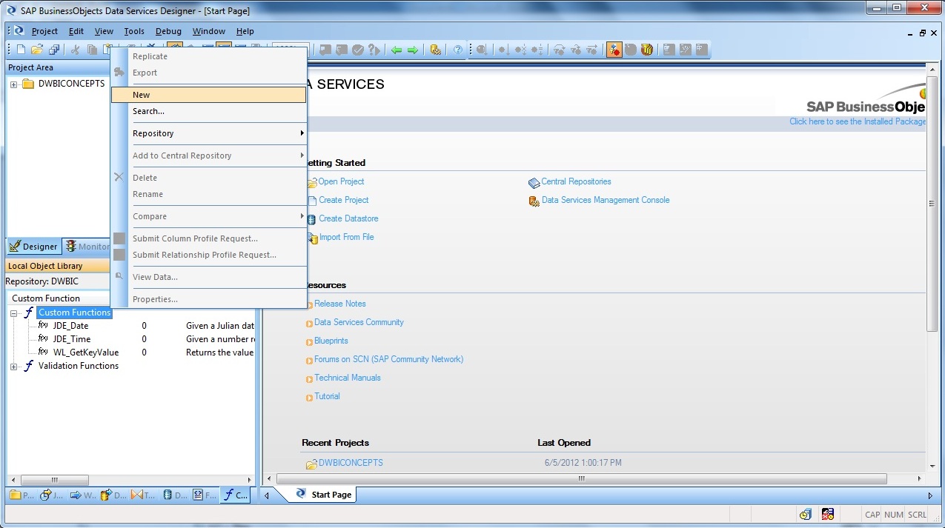Click the New document toolbar icon
945x528 pixels.
point(21,50)
